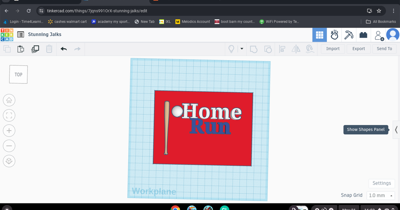400x210 pixels.
Task: Click the Sim Lab paw icon
Action: (334, 35)
